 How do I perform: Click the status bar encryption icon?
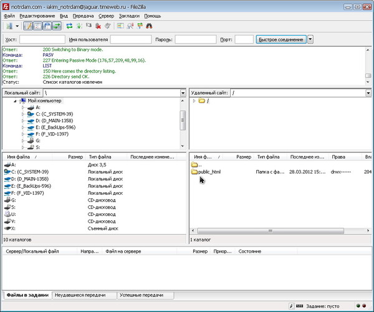(x=291, y=306)
